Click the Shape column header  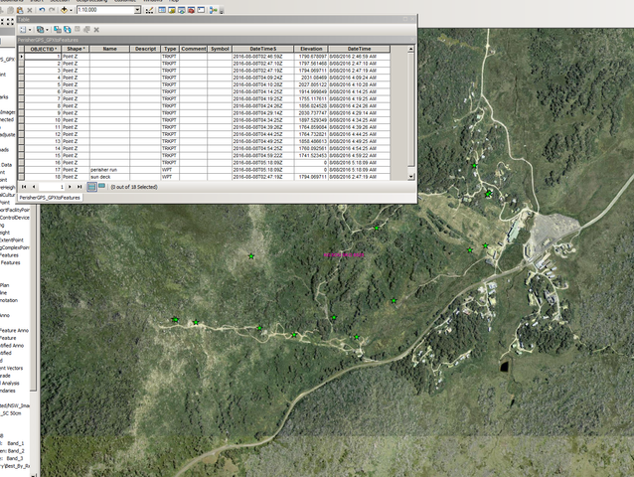(x=76, y=49)
